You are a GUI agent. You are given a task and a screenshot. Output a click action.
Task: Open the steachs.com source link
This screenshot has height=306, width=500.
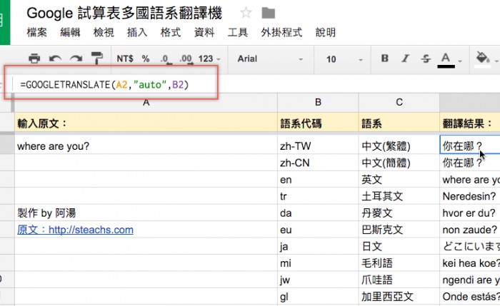[x=75, y=230]
